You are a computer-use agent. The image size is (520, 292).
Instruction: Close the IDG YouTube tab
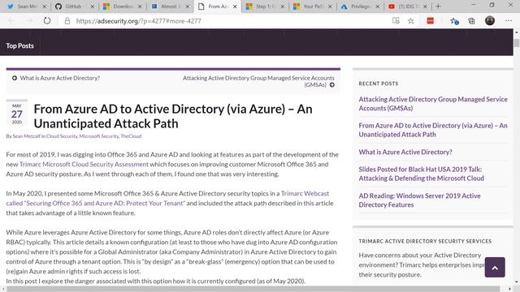[425, 6]
